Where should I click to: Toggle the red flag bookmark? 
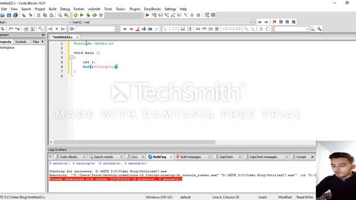(x=274, y=22)
